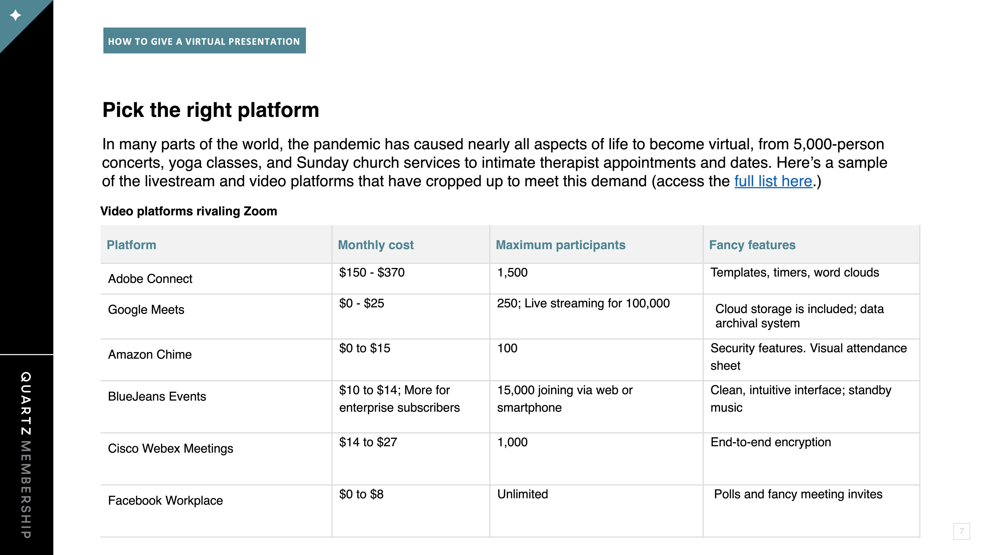Open the "full list here" link
This screenshot has width=986, height=555.
coord(773,181)
